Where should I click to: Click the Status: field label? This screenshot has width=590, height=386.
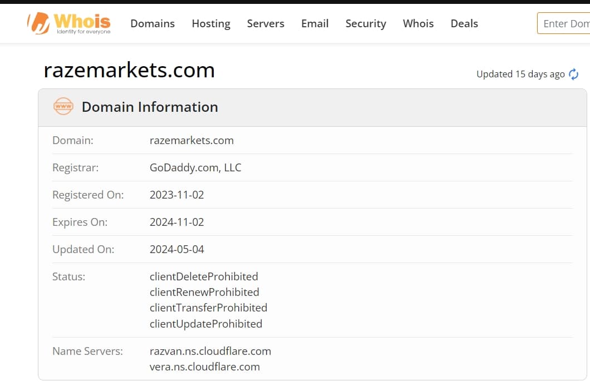[x=68, y=276]
